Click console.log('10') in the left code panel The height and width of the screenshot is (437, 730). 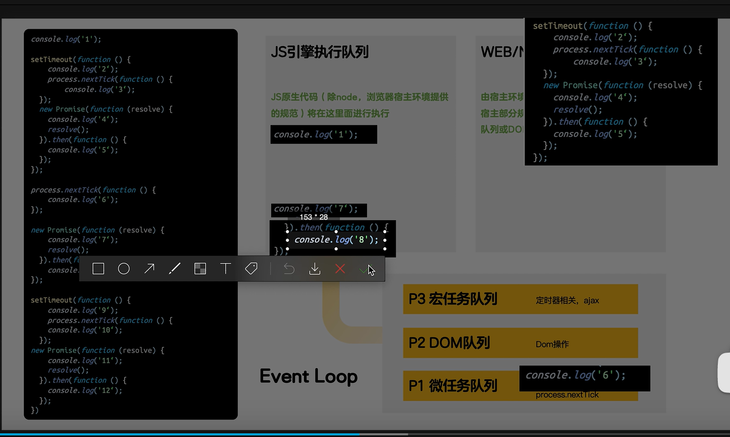pyautogui.click(x=85, y=330)
